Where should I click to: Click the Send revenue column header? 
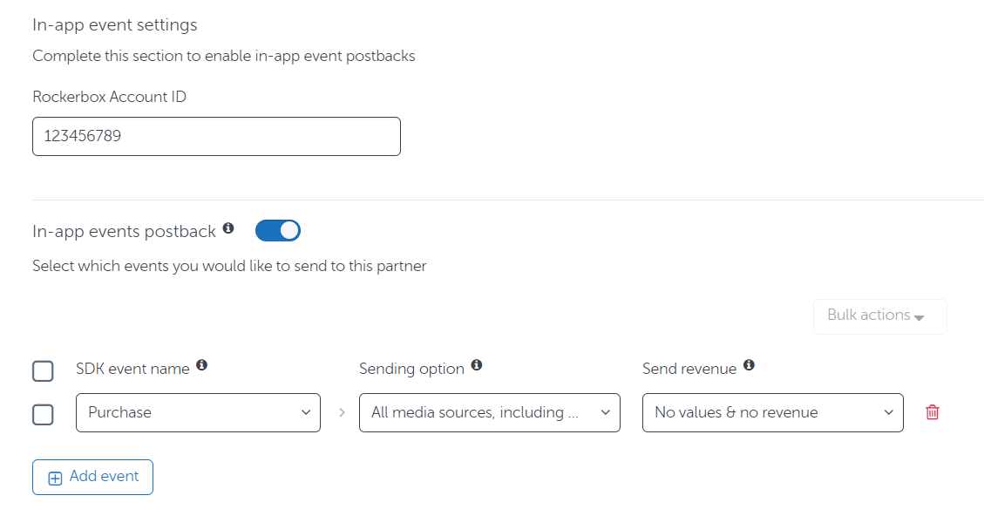tap(689, 369)
